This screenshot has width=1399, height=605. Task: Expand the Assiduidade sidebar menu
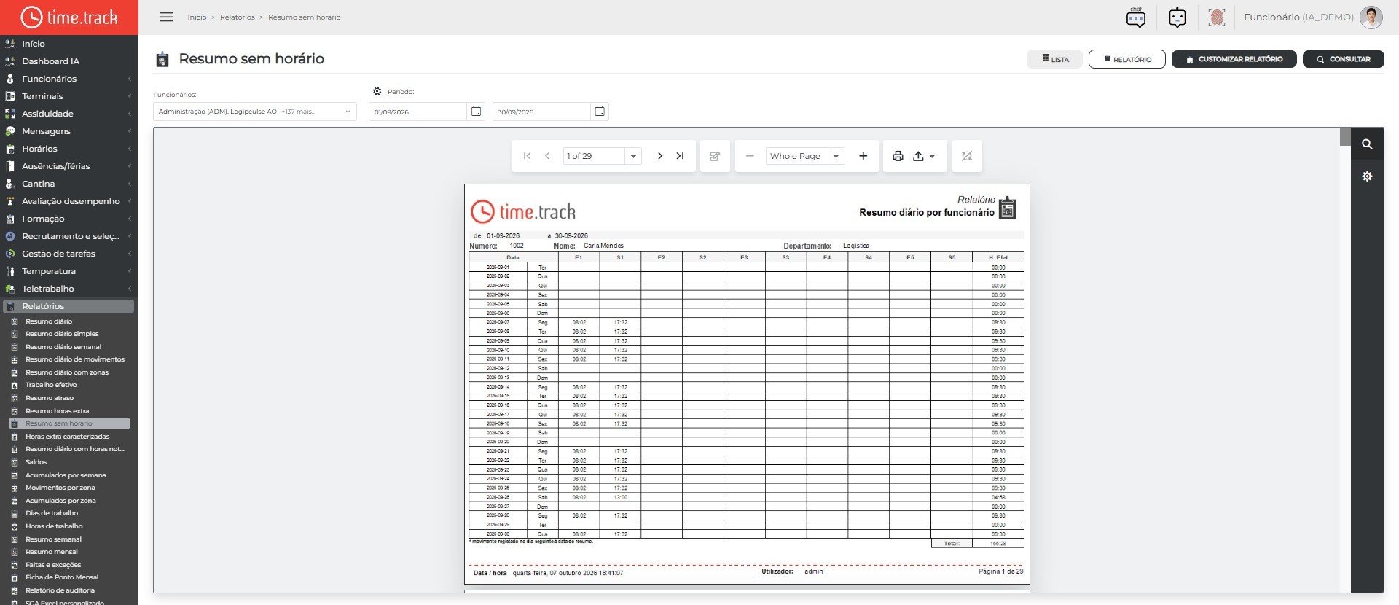pyautogui.click(x=69, y=114)
